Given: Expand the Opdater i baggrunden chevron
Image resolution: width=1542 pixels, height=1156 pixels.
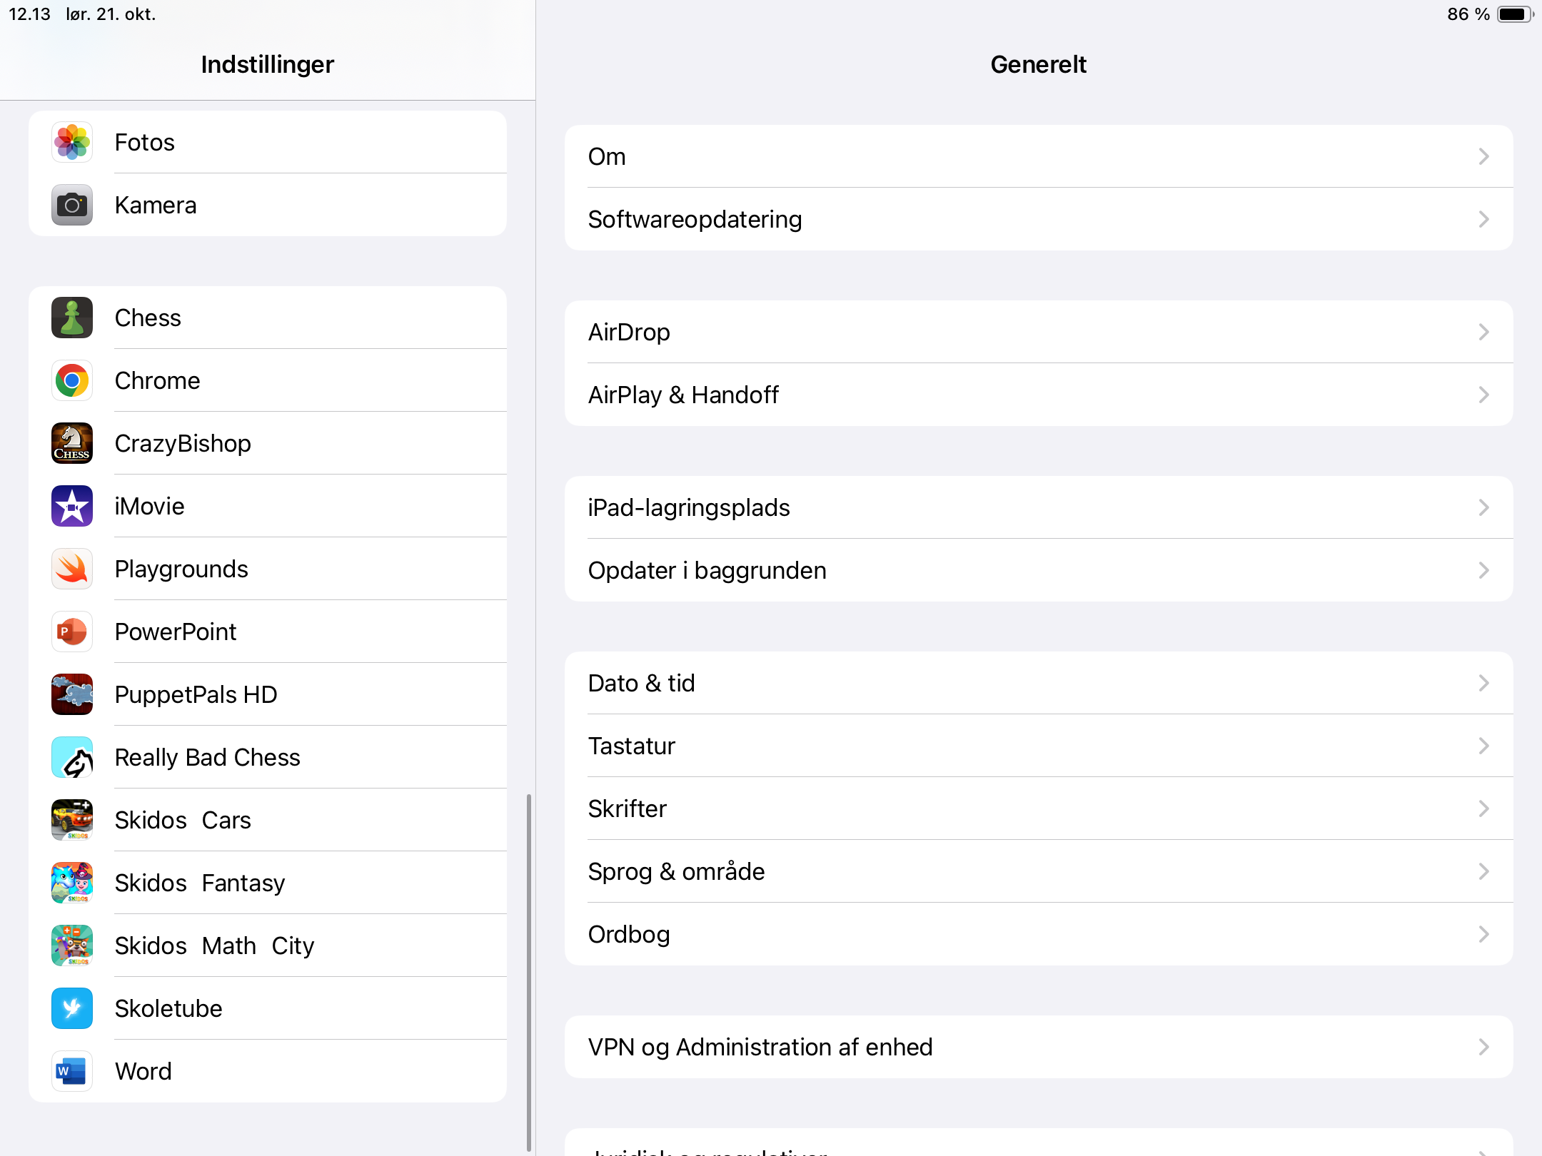Looking at the screenshot, I should (1484, 570).
